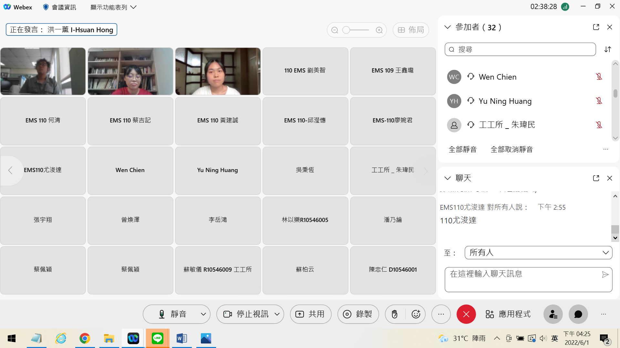Go to next page of video grid
This screenshot has width=620, height=348.
426,171
